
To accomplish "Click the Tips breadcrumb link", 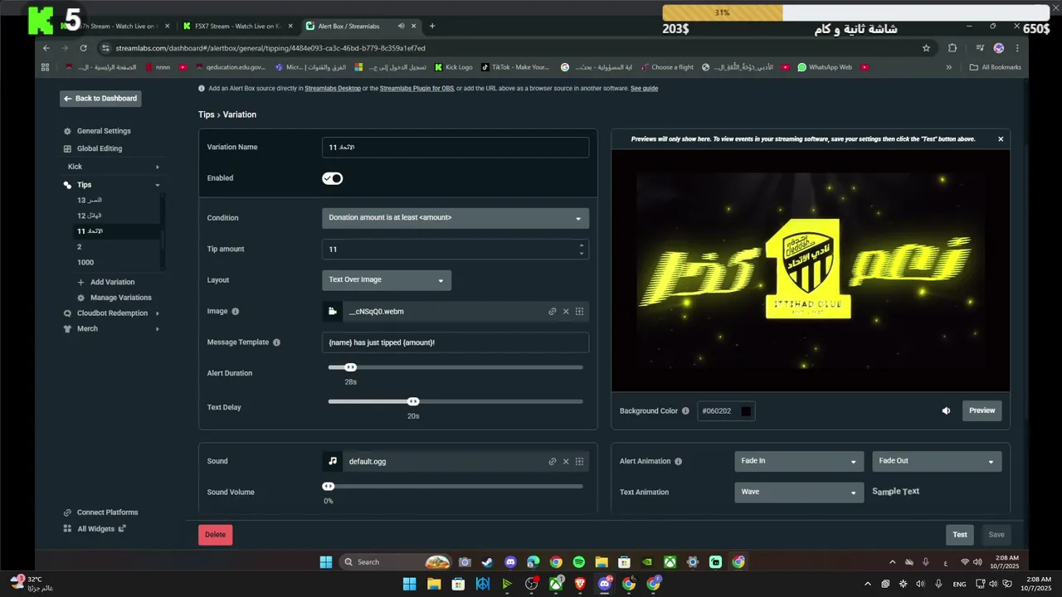I will click(x=207, y=114).
